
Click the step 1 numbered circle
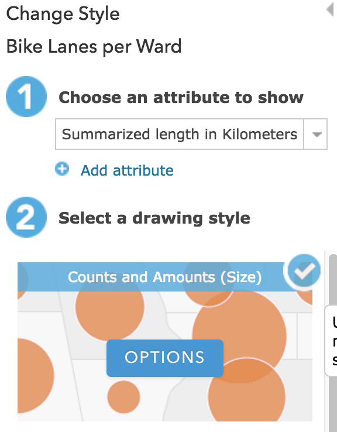(x=26, y=97)
